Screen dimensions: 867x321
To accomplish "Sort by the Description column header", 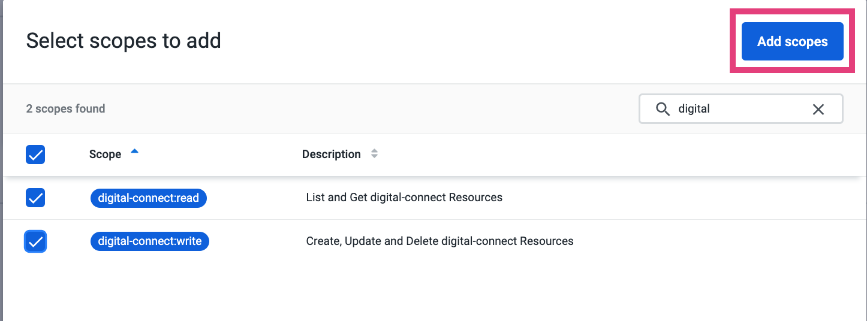I will pos(331,155).
